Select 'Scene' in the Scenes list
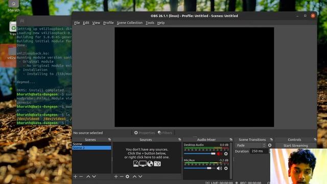The image size is (327, 184). (91, 144)
